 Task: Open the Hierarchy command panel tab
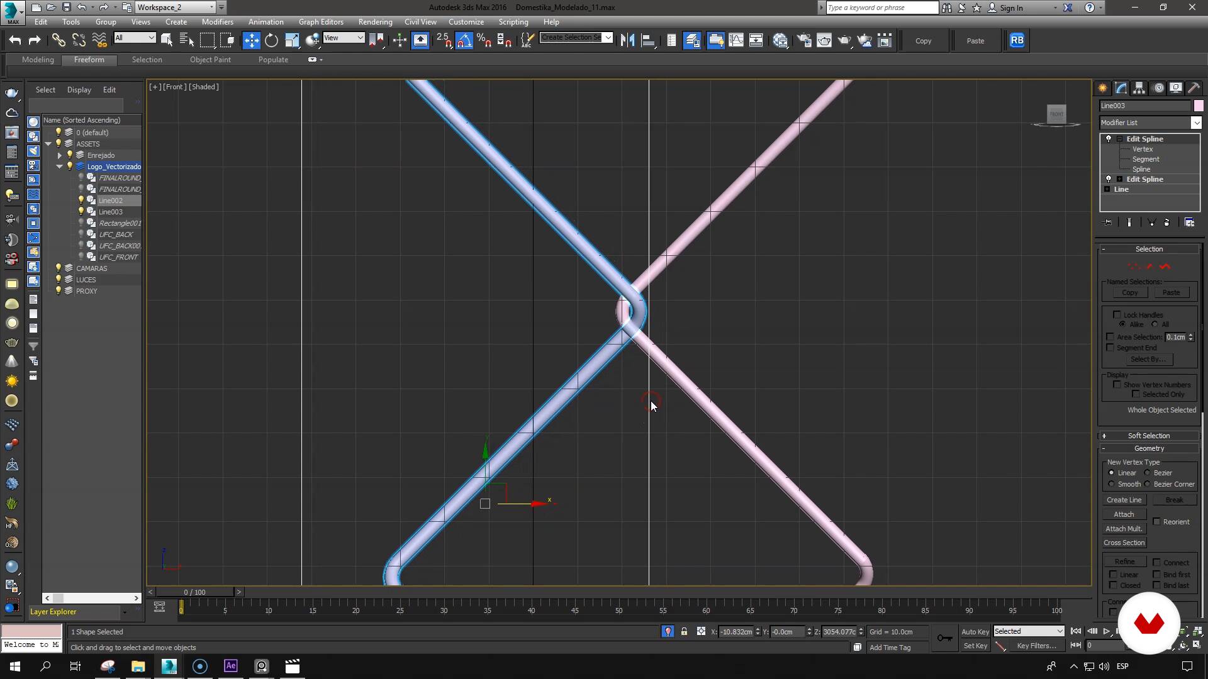click(1139, 88)
